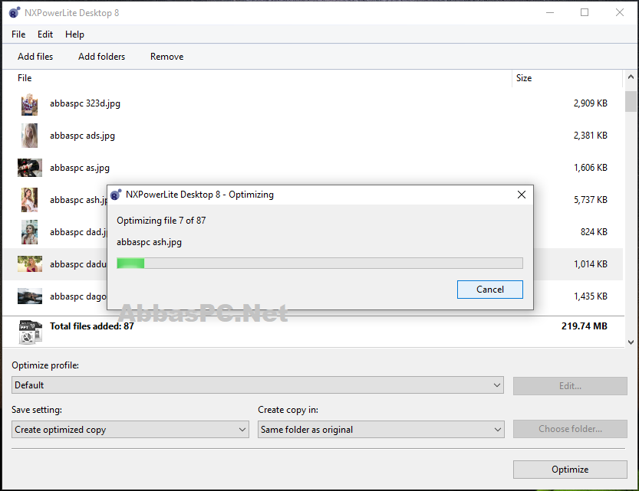Open the Create copy in dropdown
This screenshot has width=639, height=491.
coord(381,430)
